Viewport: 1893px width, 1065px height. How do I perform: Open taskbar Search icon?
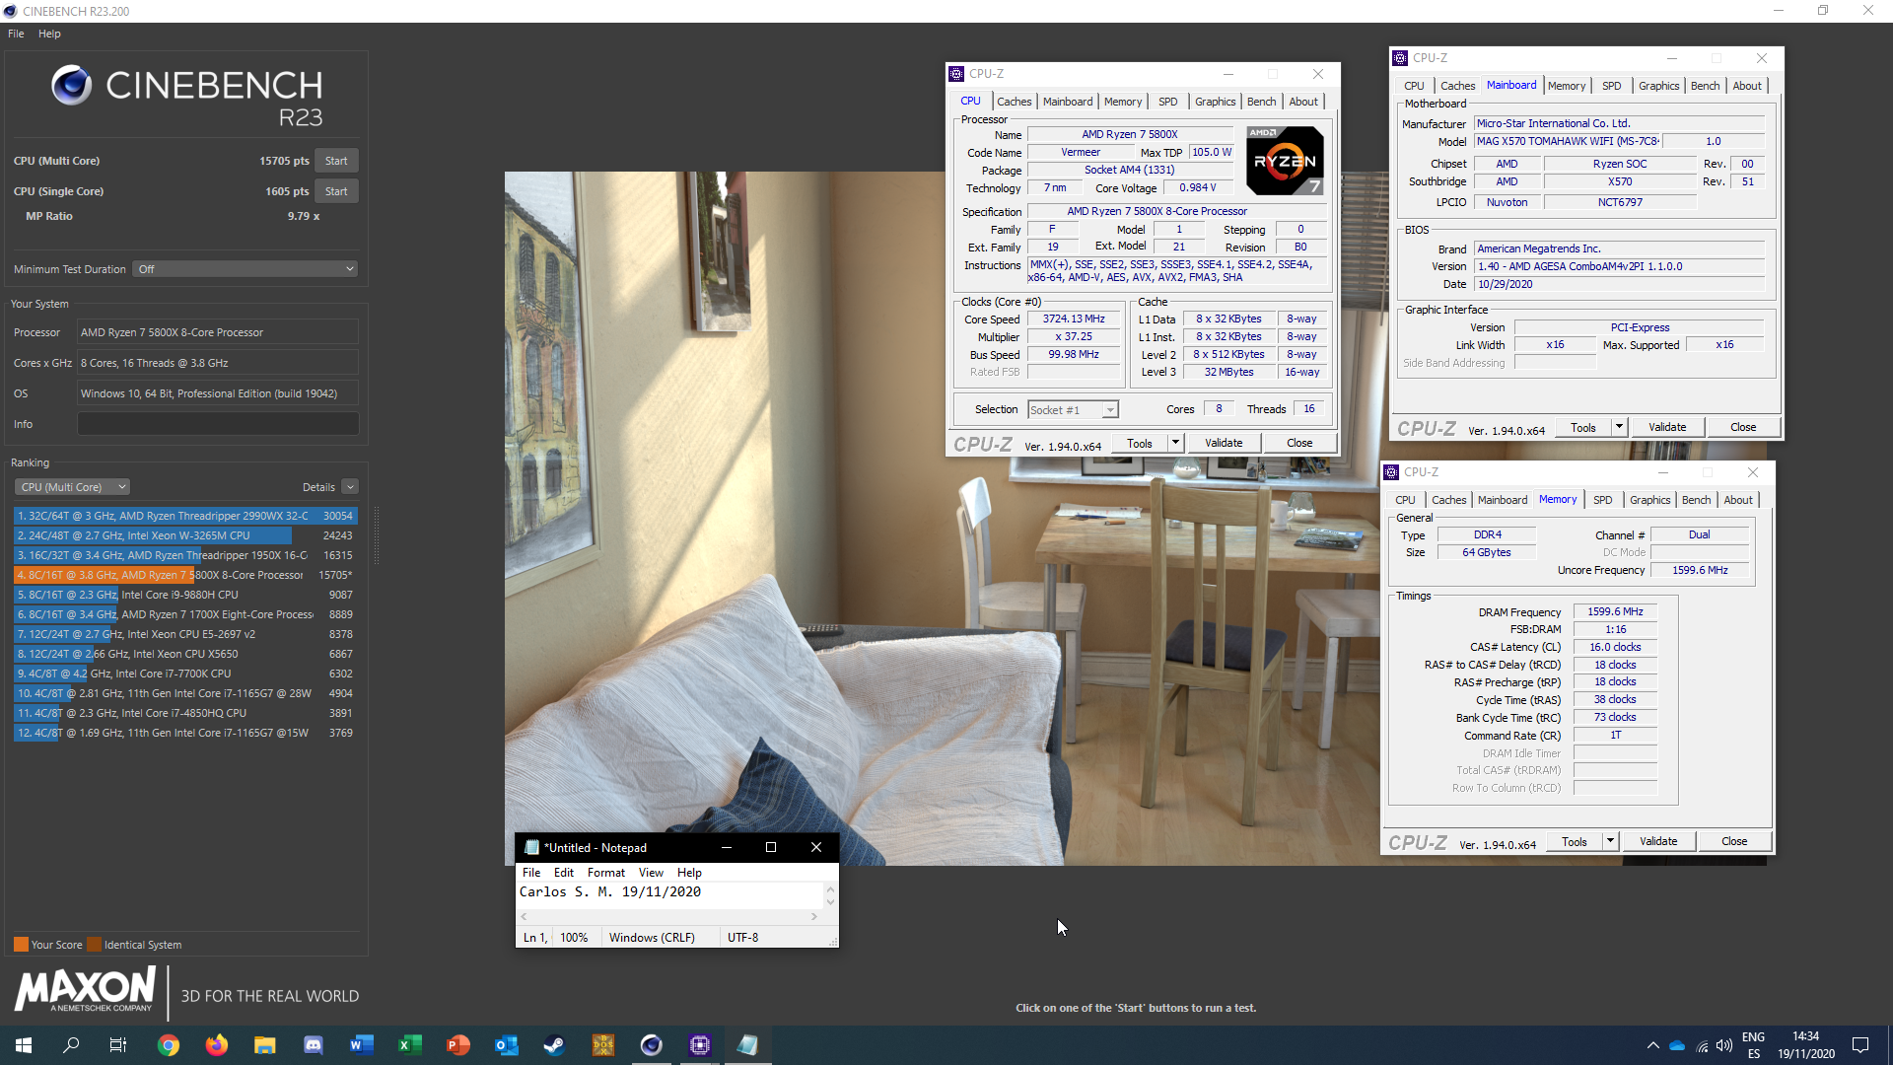(71, 1045)
